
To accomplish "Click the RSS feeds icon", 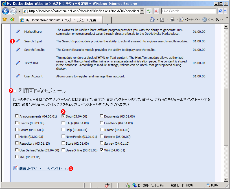I will point(162,19).
